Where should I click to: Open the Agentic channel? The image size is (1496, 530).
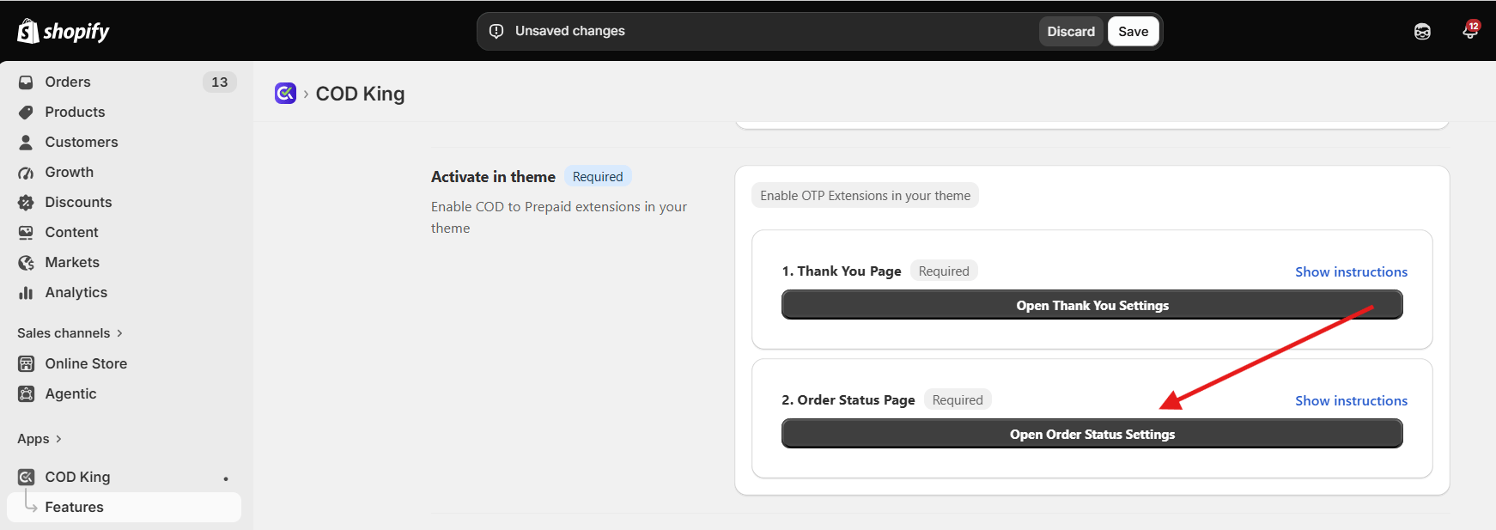click(x=70, y=394)
